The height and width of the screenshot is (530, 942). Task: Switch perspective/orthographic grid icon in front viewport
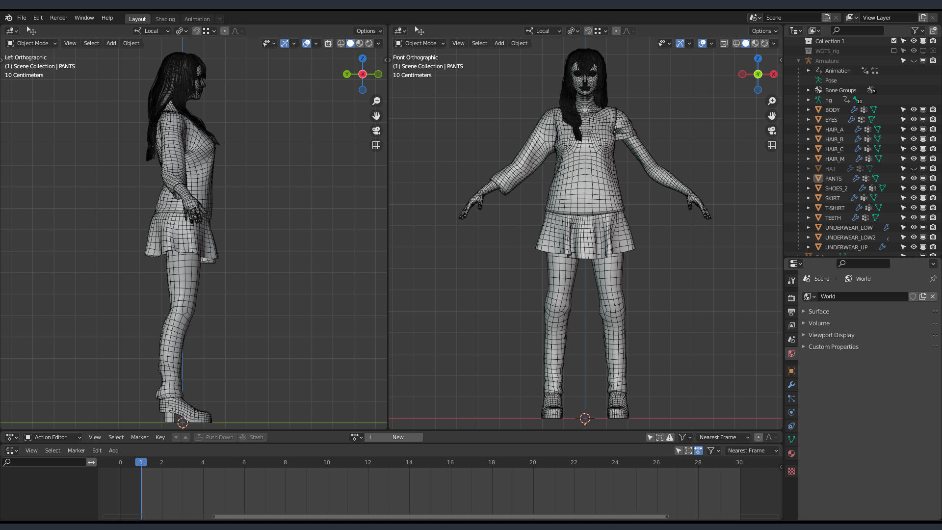pos(772,145)
